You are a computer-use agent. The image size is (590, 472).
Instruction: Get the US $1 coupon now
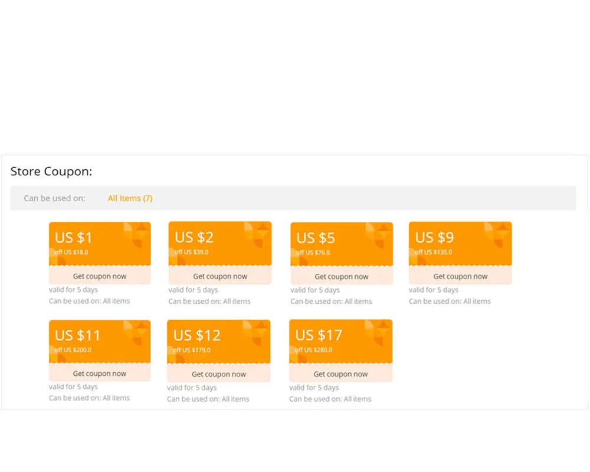tap(100, 276)
